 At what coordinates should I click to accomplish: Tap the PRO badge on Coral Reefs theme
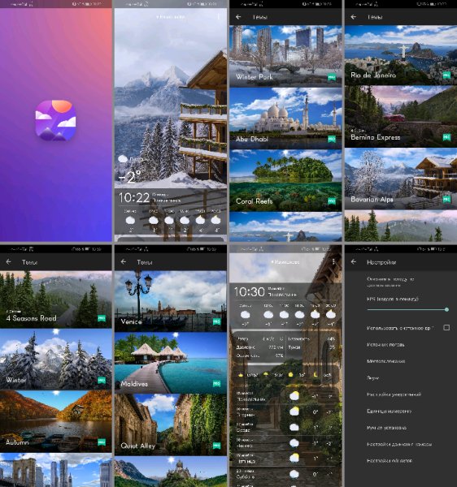pyautogui.click(x=332, y=201)
